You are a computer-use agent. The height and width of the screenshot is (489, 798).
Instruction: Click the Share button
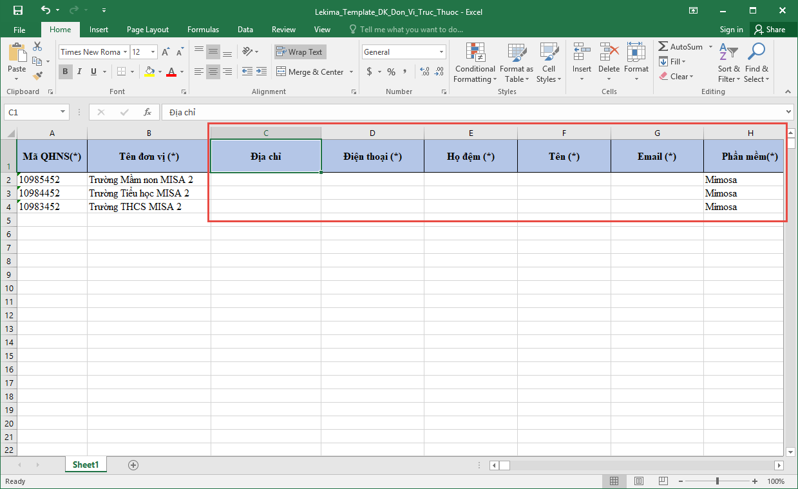click(x=770, y=30)
